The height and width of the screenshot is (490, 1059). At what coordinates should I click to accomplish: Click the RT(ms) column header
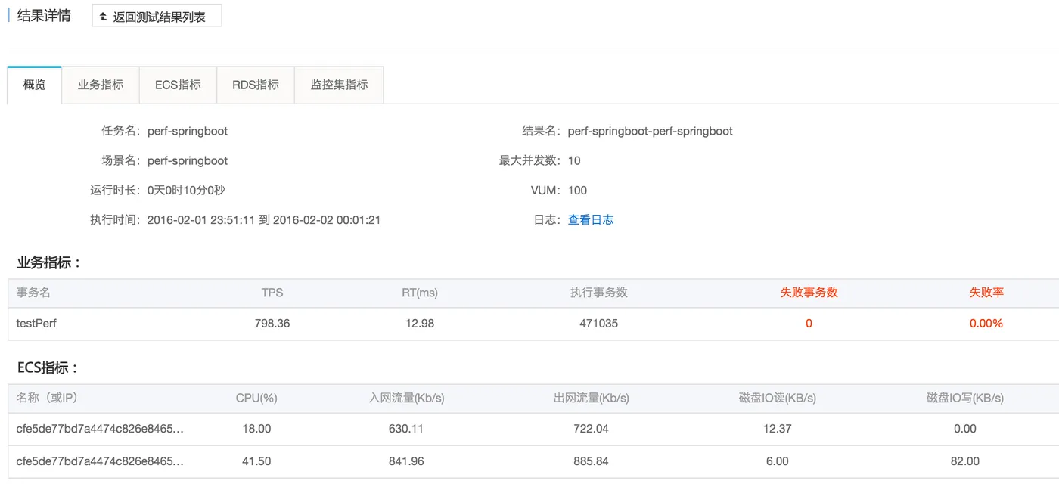420,293
